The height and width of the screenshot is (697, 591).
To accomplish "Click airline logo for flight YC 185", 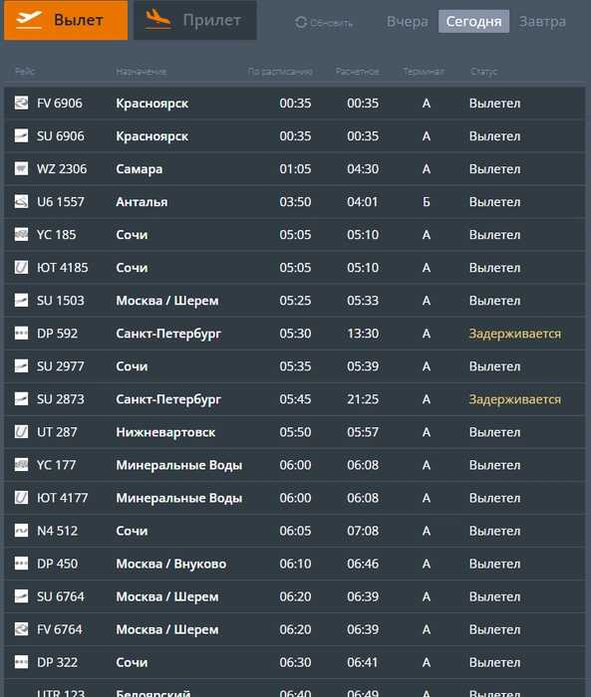I will click(21, 234).
